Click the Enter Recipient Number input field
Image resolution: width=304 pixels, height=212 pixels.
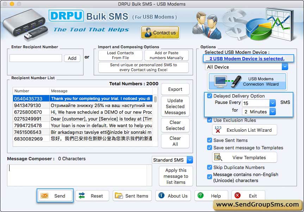pos(36,58)
